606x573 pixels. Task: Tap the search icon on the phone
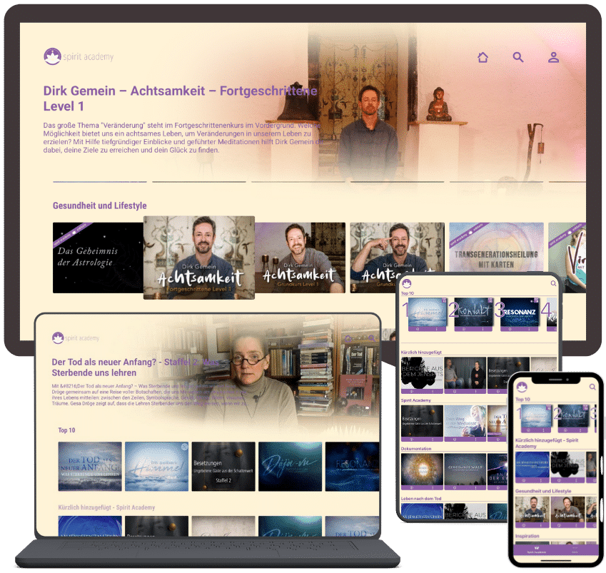tap(592, 386)
